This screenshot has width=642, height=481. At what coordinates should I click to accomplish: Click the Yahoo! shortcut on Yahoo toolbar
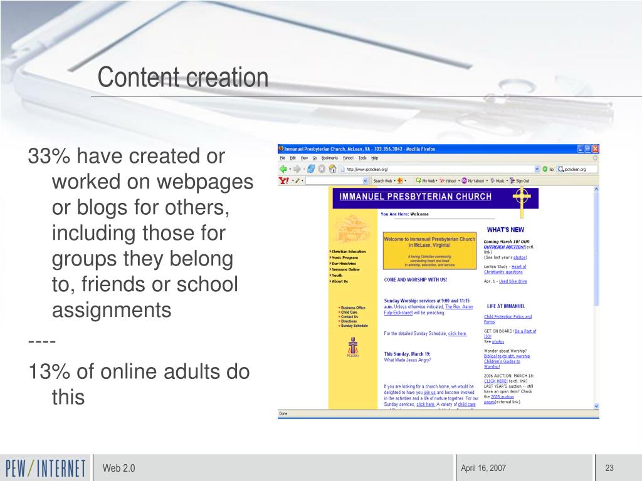pyautogui.click(x=448, y=180)
